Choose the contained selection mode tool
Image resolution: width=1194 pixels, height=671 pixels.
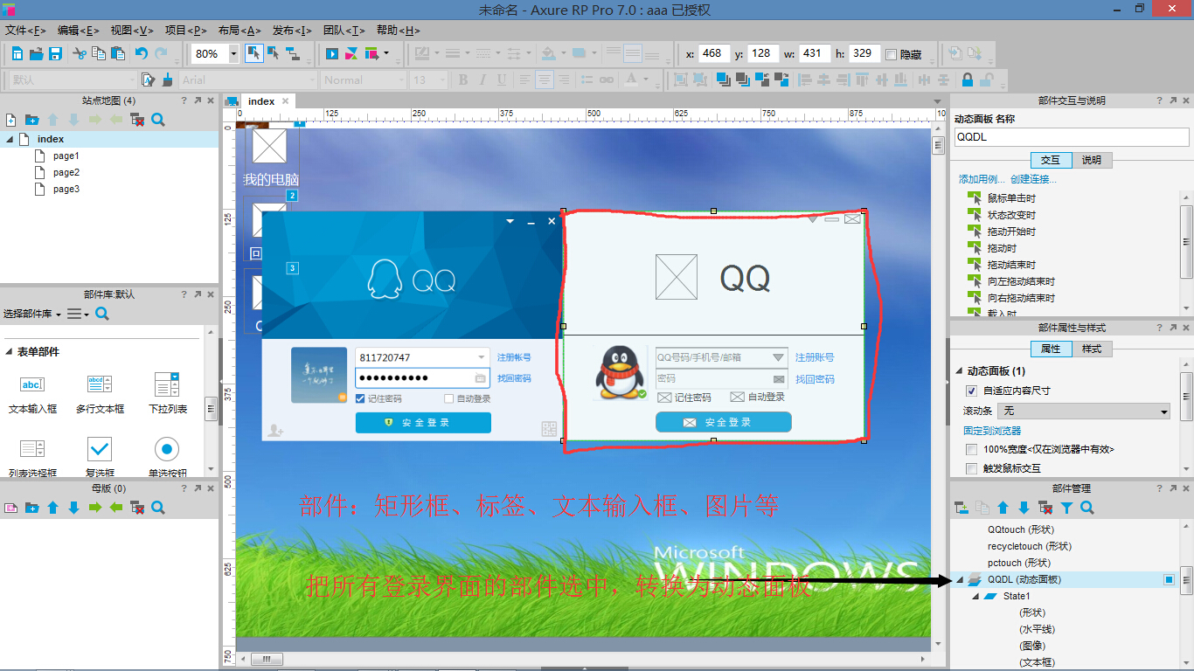[x=273, y=53]
